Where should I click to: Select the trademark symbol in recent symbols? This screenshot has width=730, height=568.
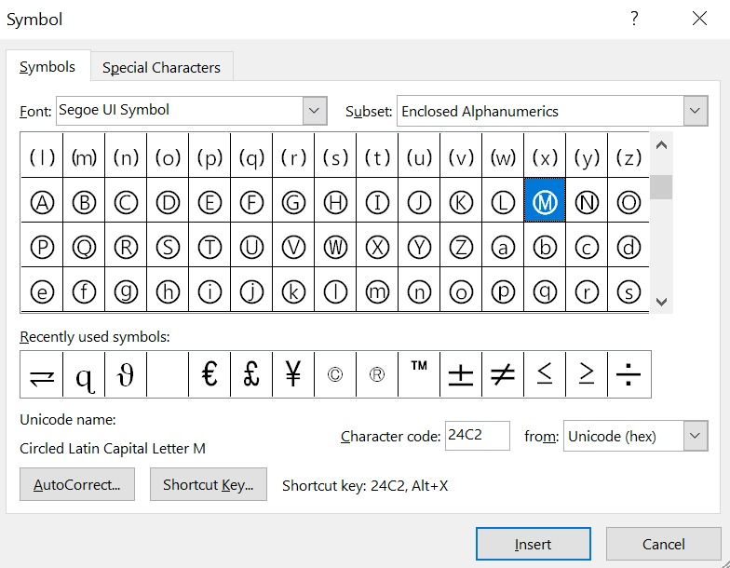click(419, 374)
